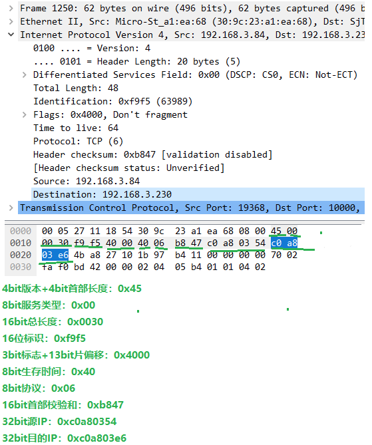Image resolution: width=372 pixels, height=445 pixels.
Task: Select the Source: 192.168.3.84 row
Action: pos(198,181)
